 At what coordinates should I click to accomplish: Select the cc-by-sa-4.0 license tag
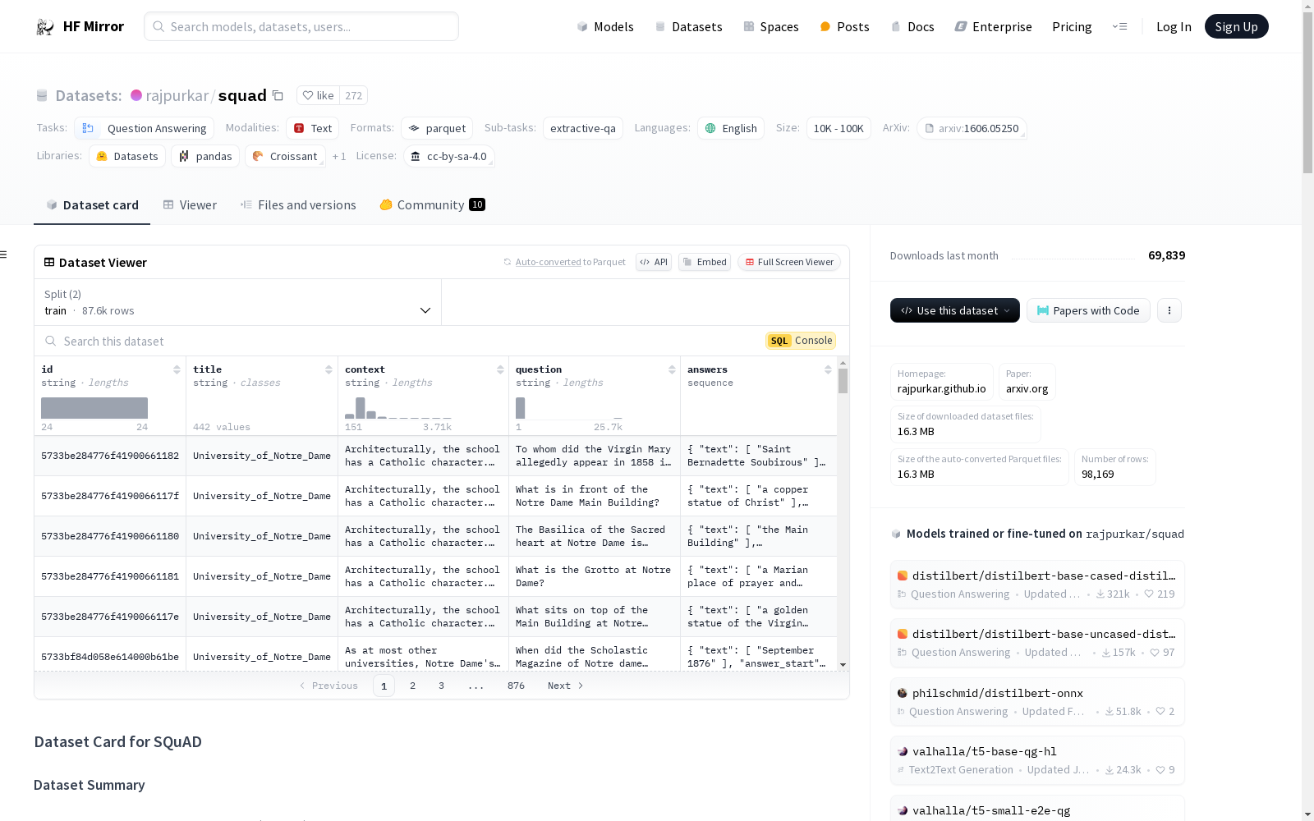point(449,157)
